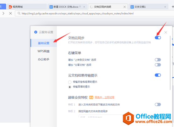
Task: Open the WPS网盘 section
Action: [x=44, y=51]
